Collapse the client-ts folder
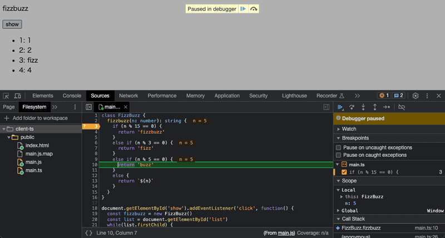 click(4, 129)
